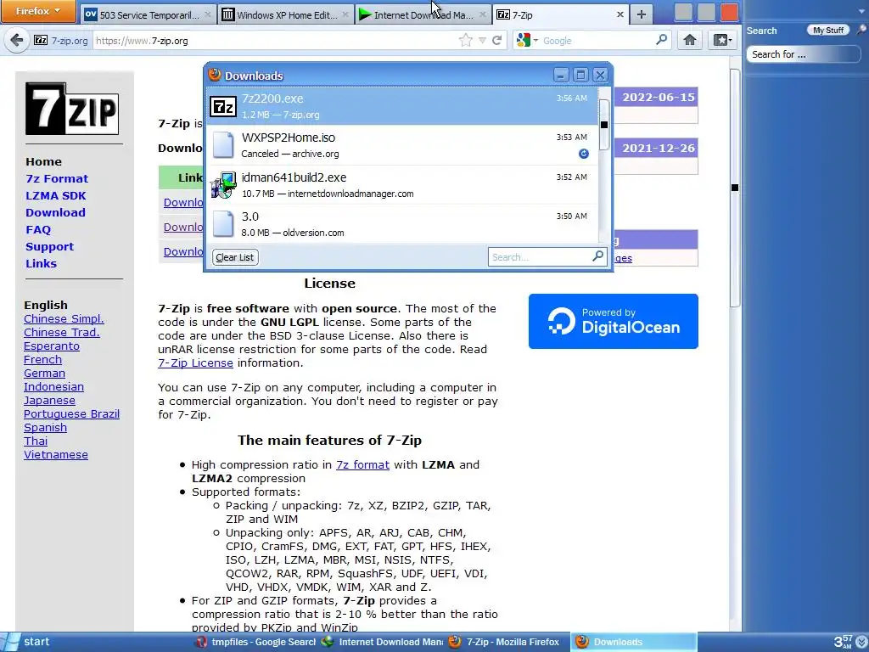Open the Download sidebar link

55,212
